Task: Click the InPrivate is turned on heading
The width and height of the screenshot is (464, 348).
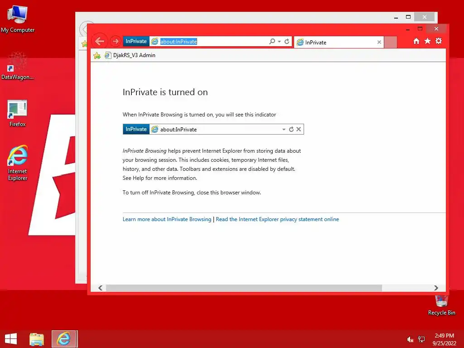Action: click(165, 92)
